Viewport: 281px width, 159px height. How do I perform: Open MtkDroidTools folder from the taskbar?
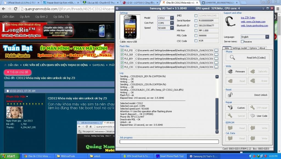pos(72,156)
